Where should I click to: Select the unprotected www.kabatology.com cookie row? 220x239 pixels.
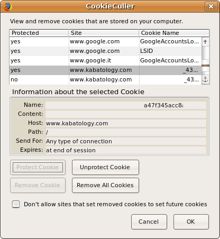105,80
